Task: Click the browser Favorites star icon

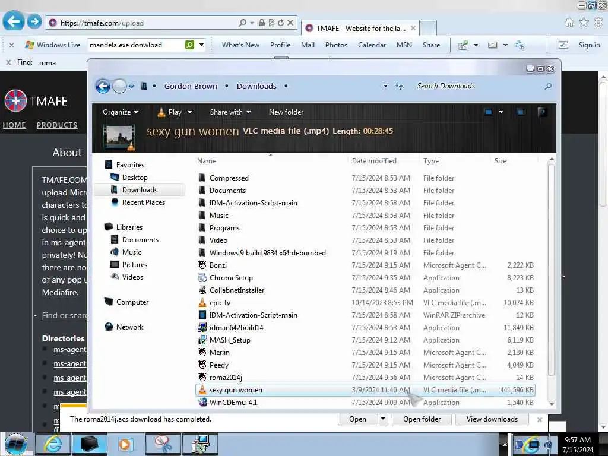Action: click(584, 23)
